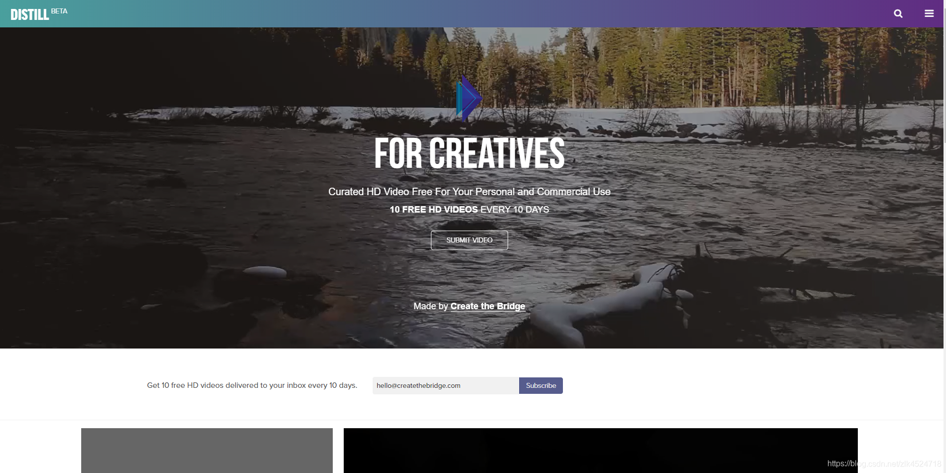This screenshot has height=473, width=946.
Task: Open the hamburger menu icon
Action: point(929,13)
